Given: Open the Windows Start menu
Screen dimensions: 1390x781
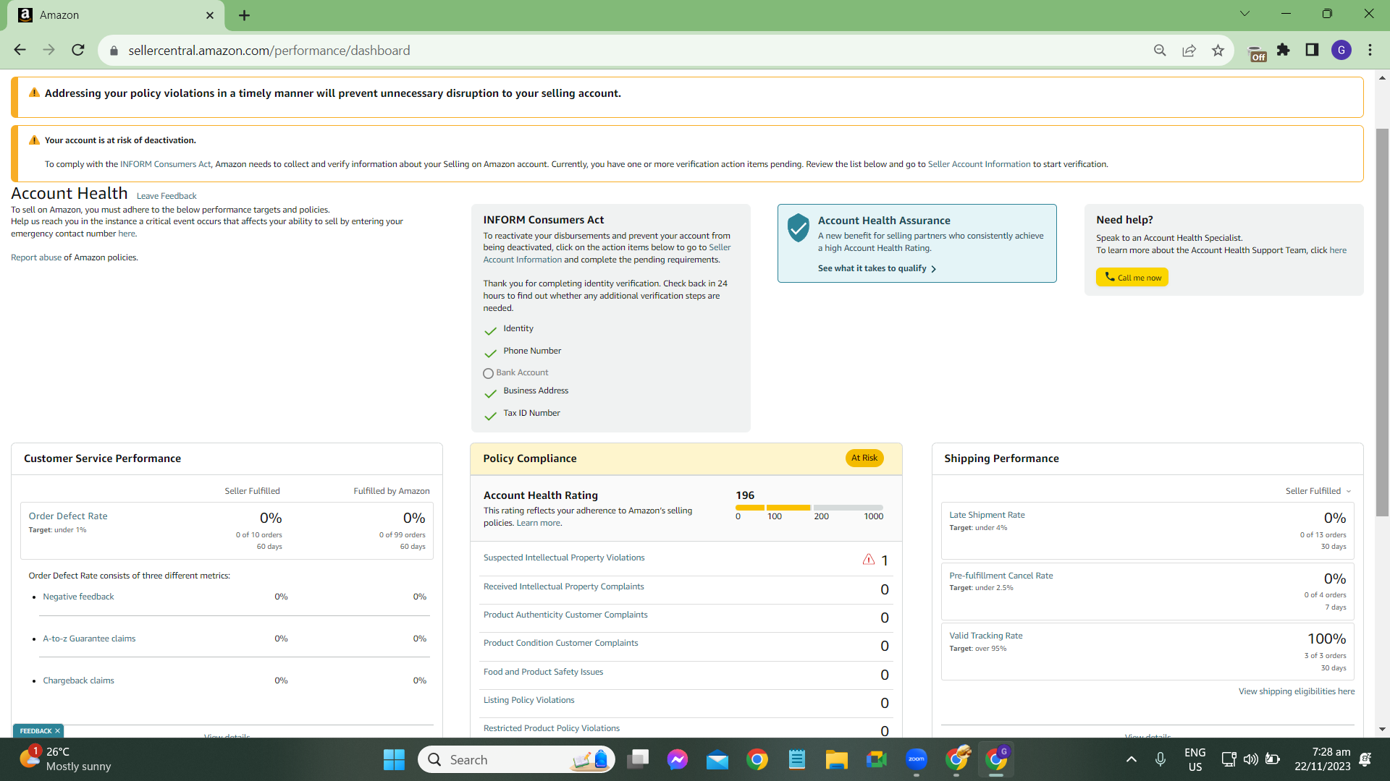Looking at the screenshot, I should tap(394, 759).
